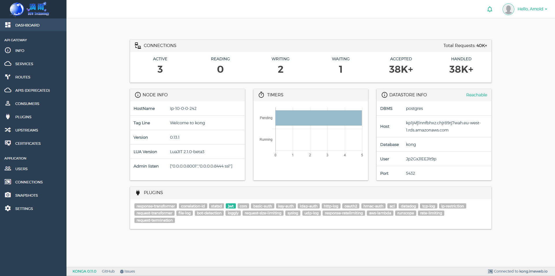Click the Total Requests: 40K+ text
The width and height of the screenshot is (555, 276).
tap(465, 46)
